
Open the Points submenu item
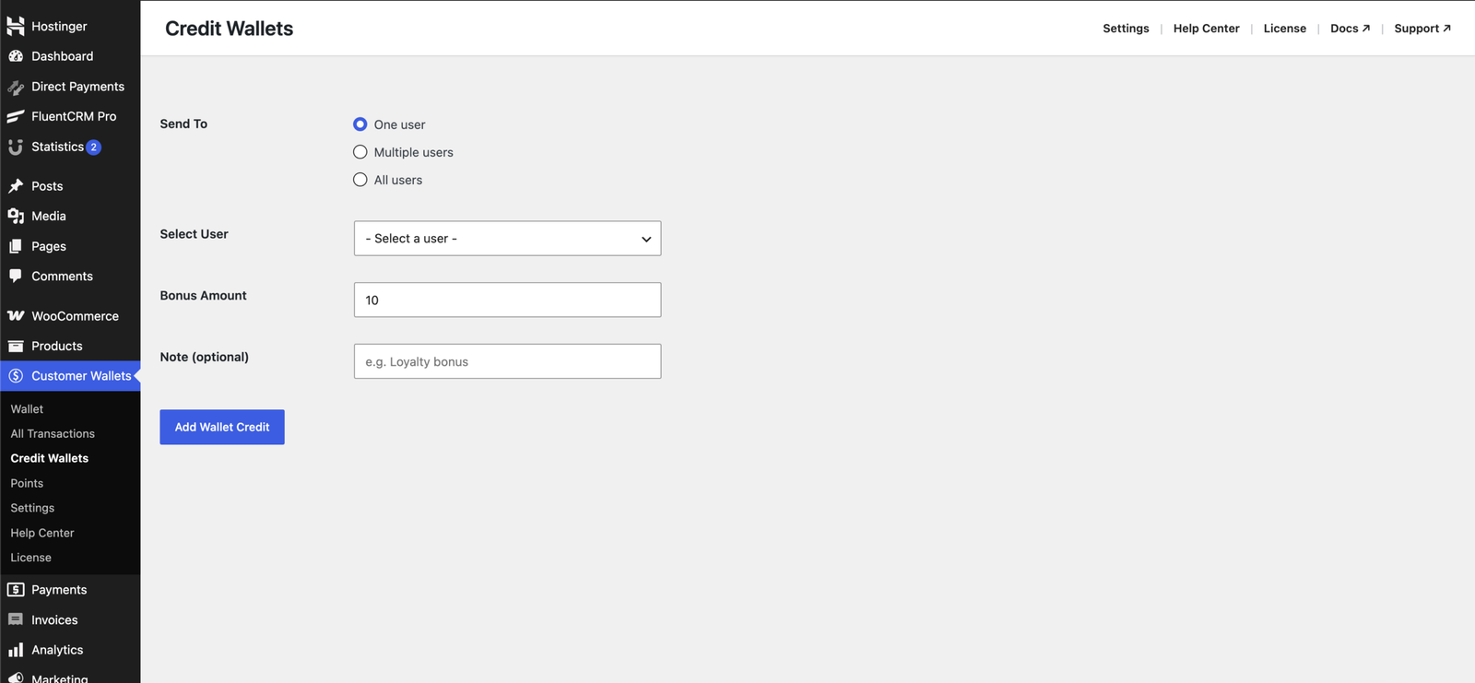click(x=27, y=483)
